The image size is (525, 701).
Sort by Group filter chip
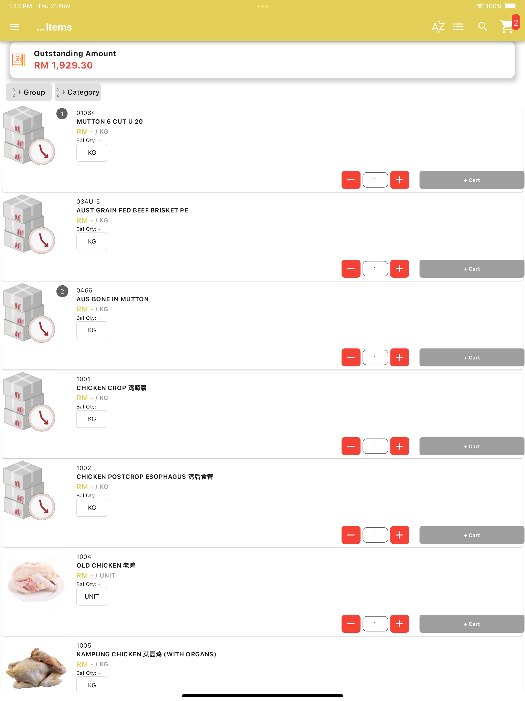coord(29,92)
